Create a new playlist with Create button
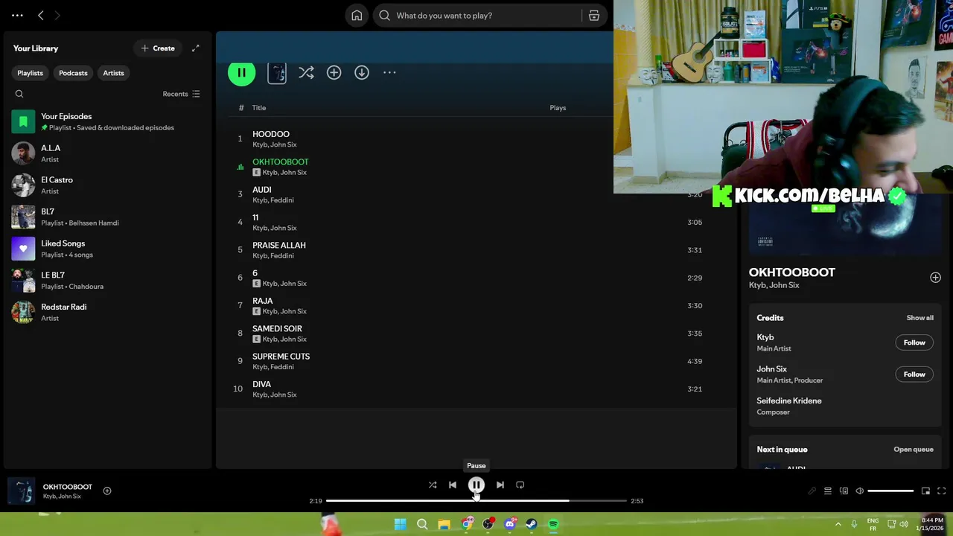Image resolution: width=953 pixels, height=536 pixels. (x=158, y=48)
